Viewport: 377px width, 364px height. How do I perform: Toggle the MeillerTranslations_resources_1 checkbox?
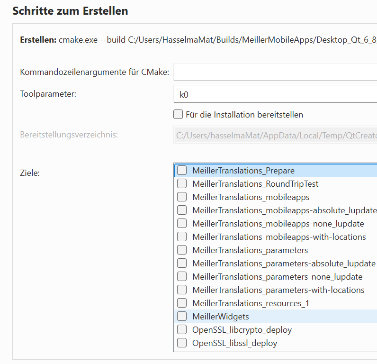point(182,303)
